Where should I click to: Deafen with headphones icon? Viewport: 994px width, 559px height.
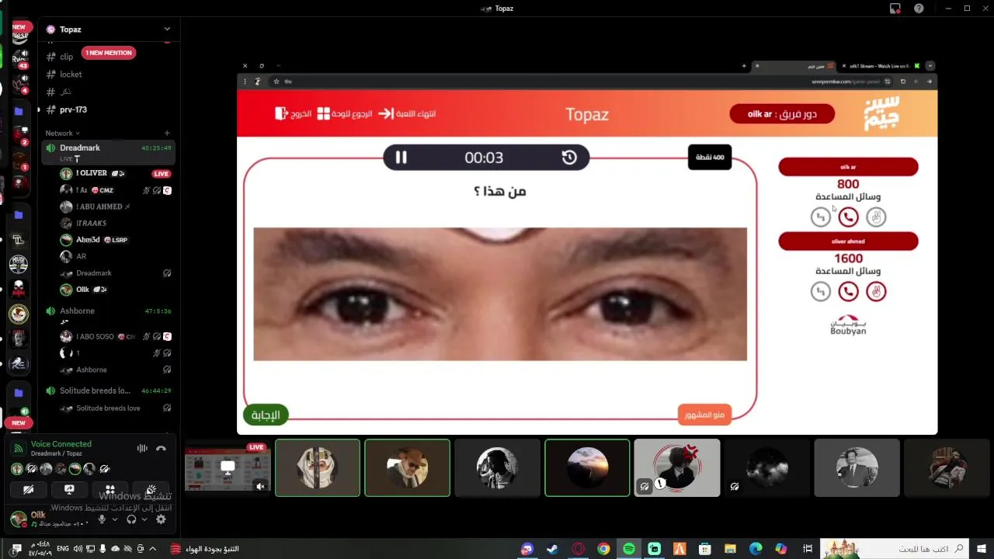pyautogui.click(x=131, y=519)
